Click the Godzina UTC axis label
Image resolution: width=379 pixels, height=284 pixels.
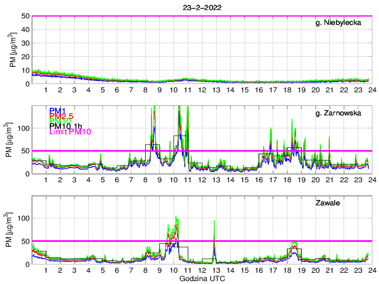[x=200, y=278]
